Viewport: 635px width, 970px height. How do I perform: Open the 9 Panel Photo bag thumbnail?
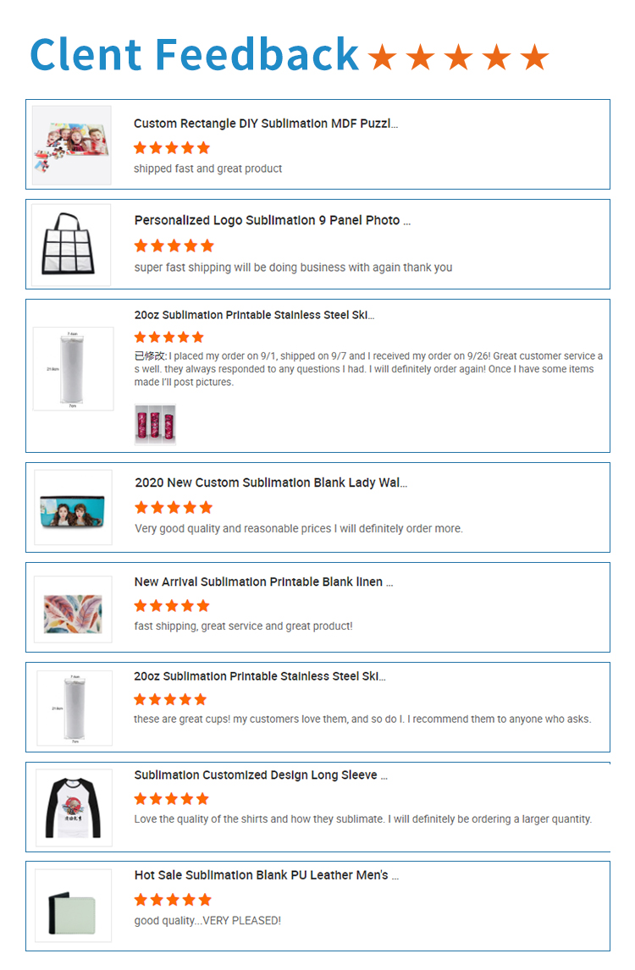71,245
